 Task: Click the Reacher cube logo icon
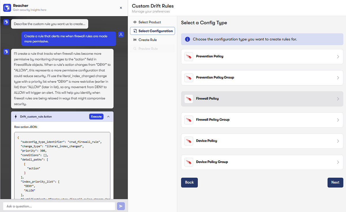(7, 7)
